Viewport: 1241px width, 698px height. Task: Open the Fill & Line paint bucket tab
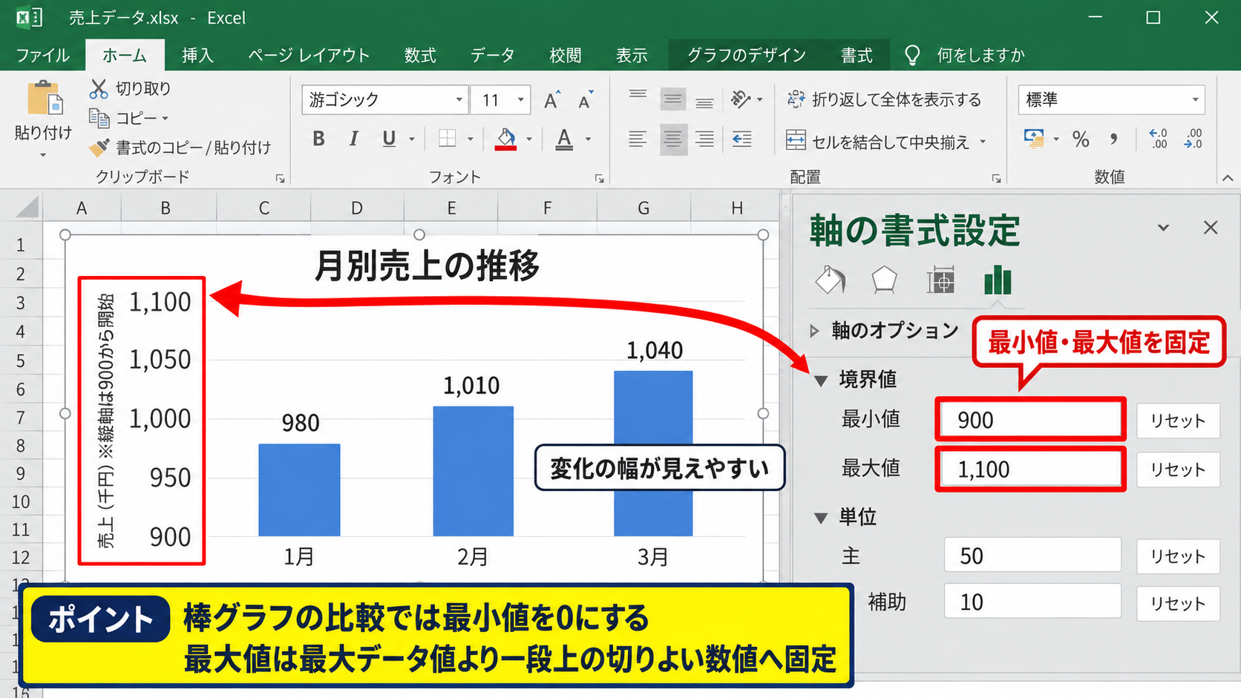click(830, 280)
